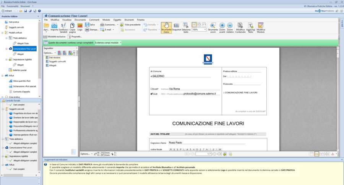Select the Strumento mano hand tool

(x=166, y=27)
